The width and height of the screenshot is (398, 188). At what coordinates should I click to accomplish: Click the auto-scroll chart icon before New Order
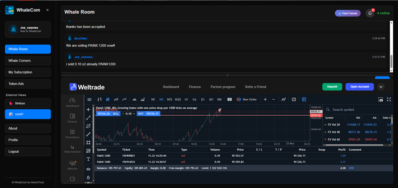point(229,99)
